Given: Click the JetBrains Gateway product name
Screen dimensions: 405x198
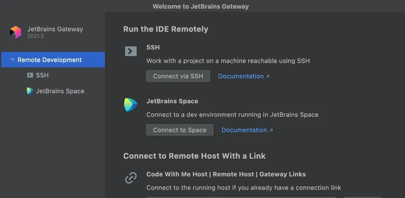Looking at the screenshot, I should 55,29.
